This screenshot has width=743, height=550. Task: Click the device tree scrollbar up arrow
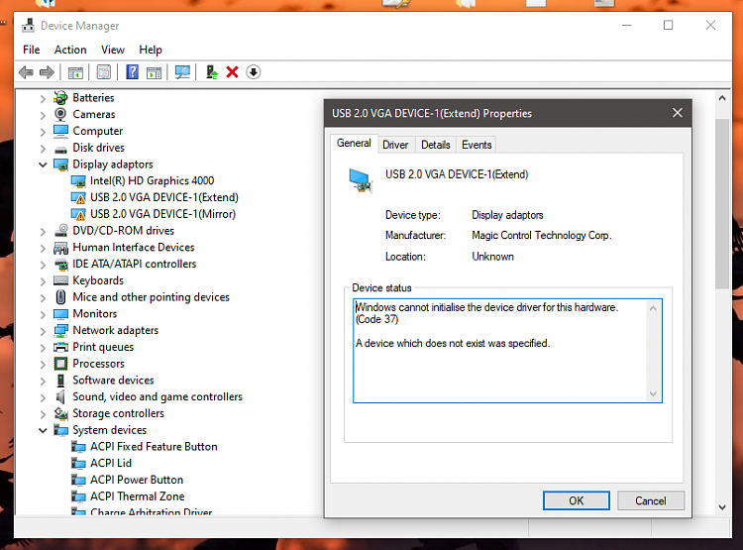(722, 98)
